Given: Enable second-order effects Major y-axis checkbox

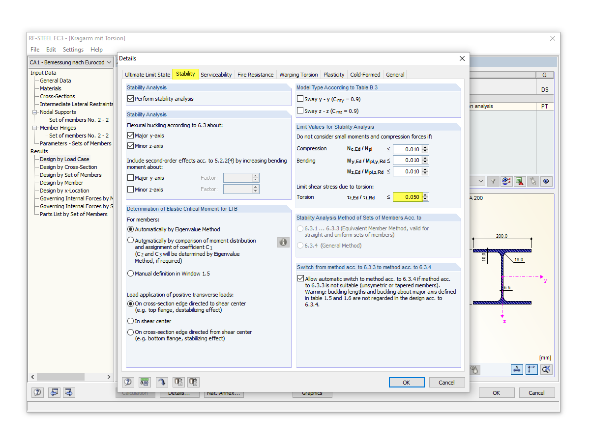Looking at the screenshot, I should coord(130,178).
